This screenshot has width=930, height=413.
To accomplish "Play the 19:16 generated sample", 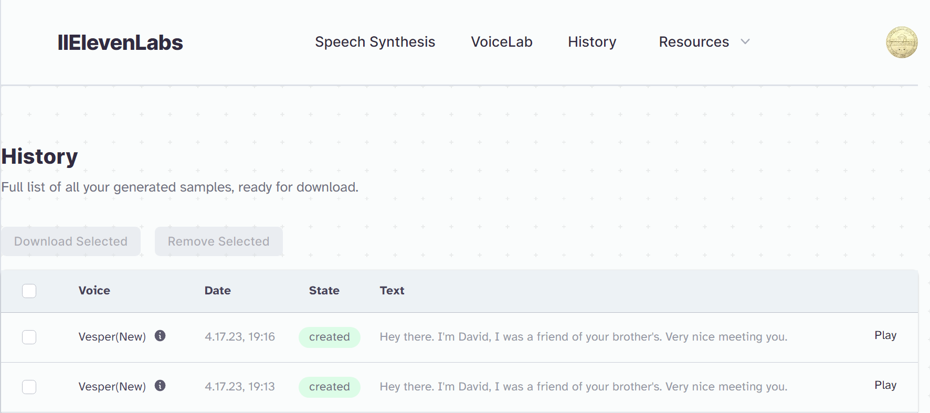I will point(885,335).
